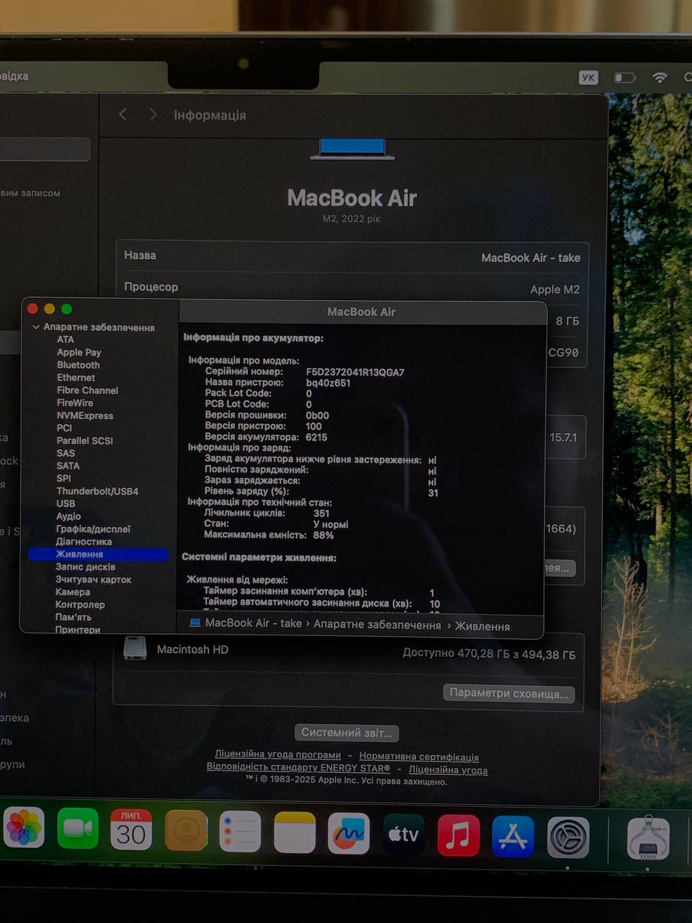The width and height of the screenshot is (692, 923).
Task: Select Зчитувач карток in hardware list
Action: 94,580
